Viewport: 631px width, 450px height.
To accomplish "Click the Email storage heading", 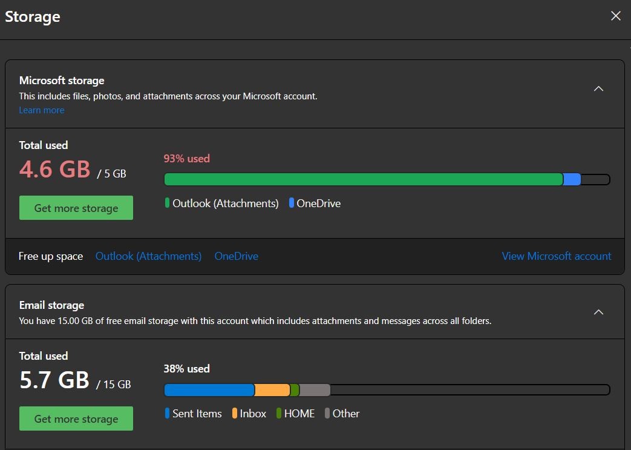I will tap(51, 305).
